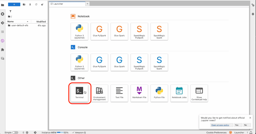This screenshot has height=134, width=256.
Task: Open a SparkMagic Spark console
Action: (159, 62)
